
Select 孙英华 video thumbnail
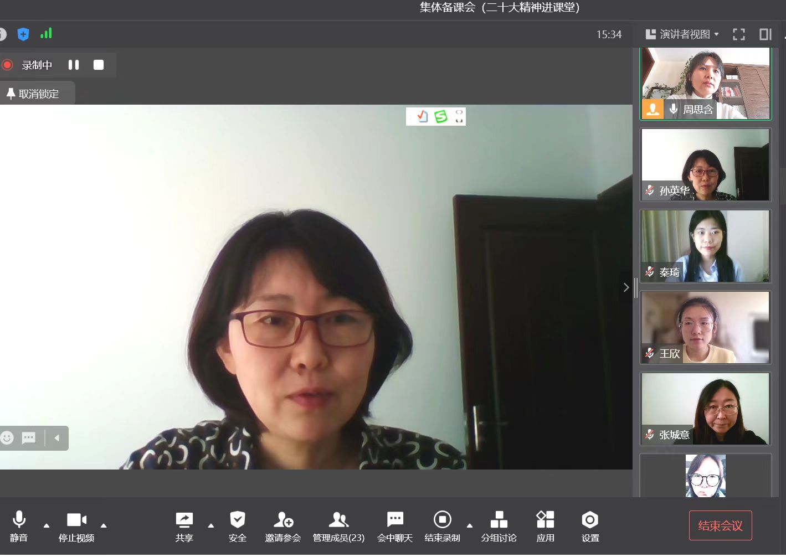[x=706, y=164]
